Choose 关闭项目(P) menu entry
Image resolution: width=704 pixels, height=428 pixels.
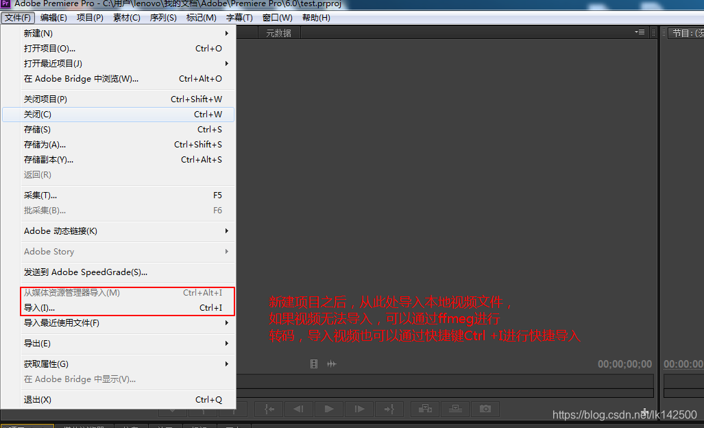point(119,99)
